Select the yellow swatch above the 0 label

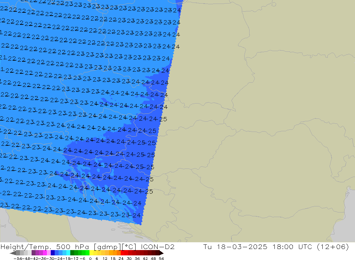(x=91, y=253)
